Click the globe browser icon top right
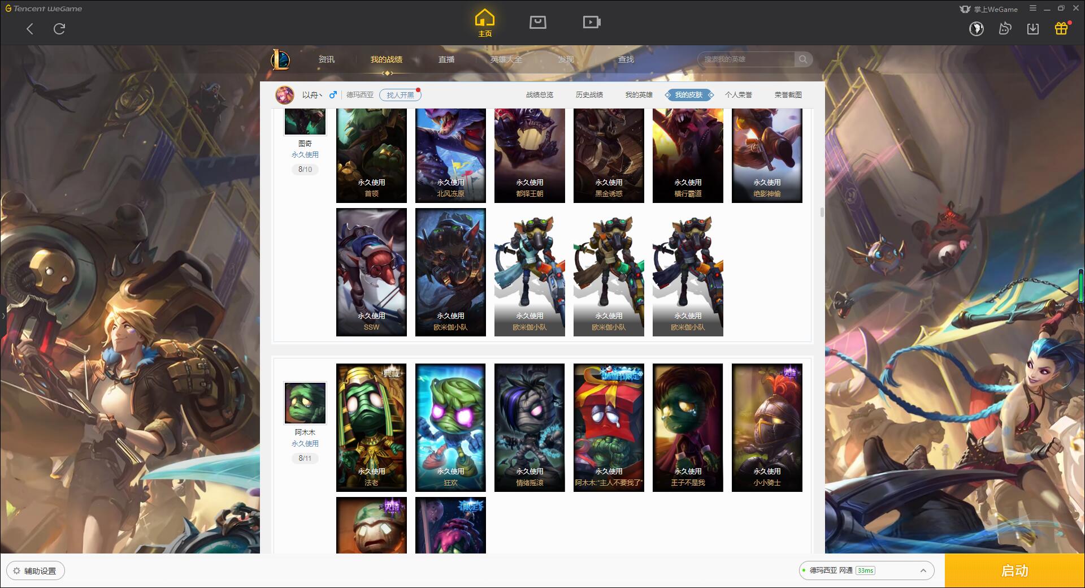 click(976, 28)
